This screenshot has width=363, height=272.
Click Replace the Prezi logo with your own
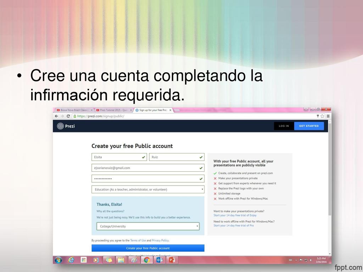click(x=241, y=188)
